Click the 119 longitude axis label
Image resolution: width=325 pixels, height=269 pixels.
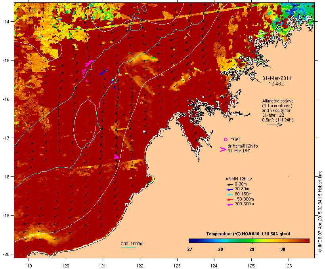coord(29,266)
